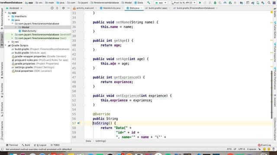Click the Make Project hammer icon
277x155 pixels.
(148, 3)
